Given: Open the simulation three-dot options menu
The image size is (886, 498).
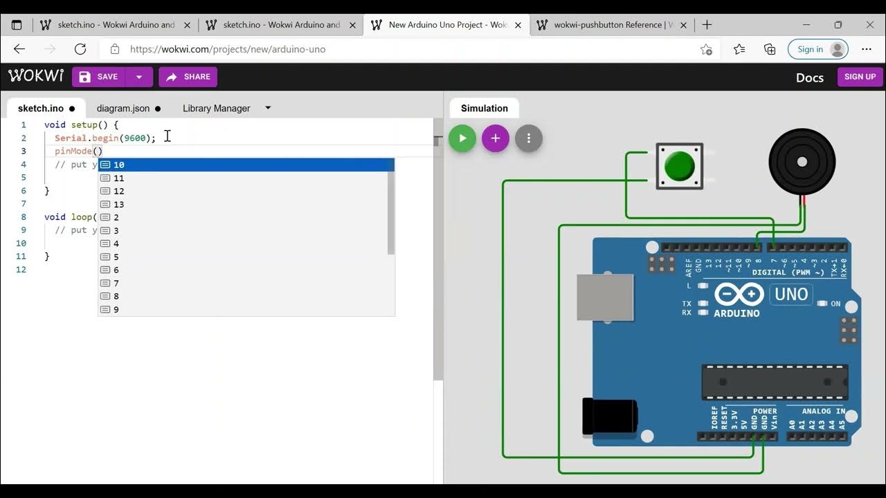Looking at the screenshot, I should (529, 138).
